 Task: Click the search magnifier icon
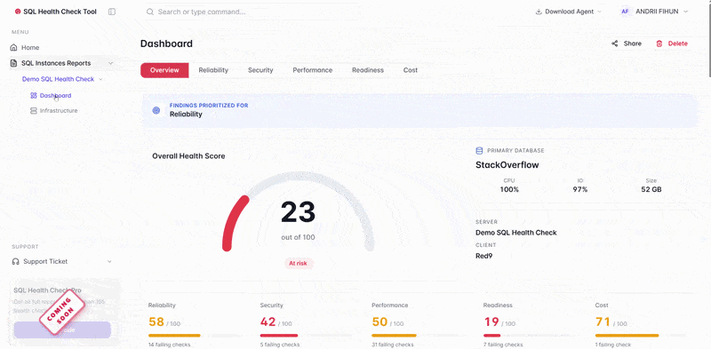[x=150, y=12]
